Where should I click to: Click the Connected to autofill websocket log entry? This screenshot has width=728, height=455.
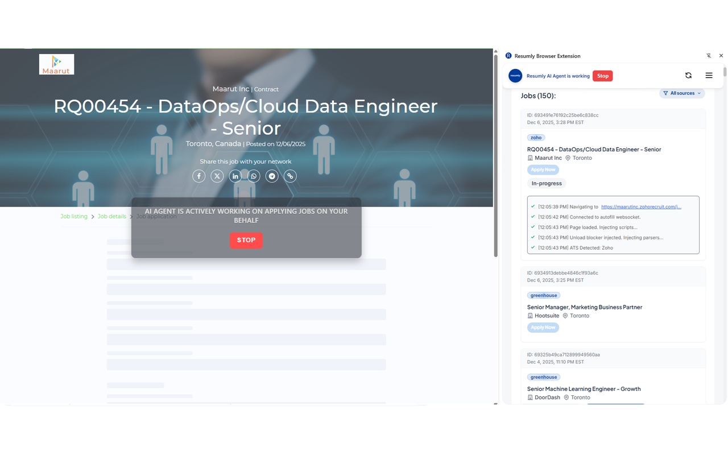pyautogui.click(x=589, y=217)
